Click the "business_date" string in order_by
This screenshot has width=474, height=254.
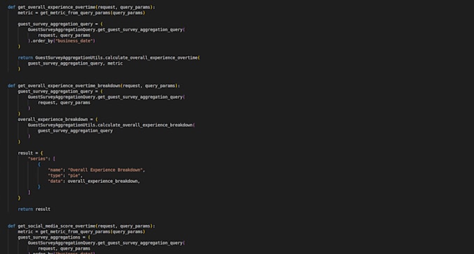click(74, 41)
